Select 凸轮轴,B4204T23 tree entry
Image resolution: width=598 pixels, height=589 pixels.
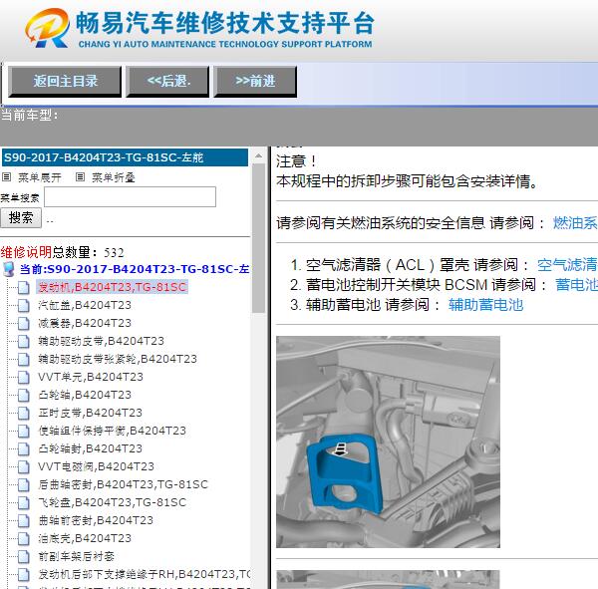click(x=85, y=395)
